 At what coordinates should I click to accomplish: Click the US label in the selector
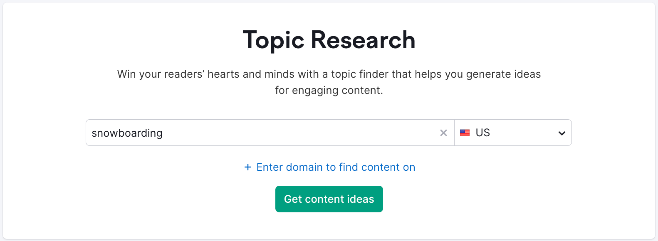[x=483, y=133]
